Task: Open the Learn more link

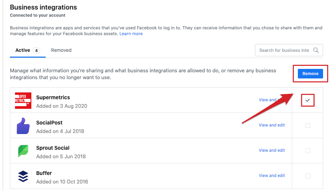Action: tap(131, 33)
